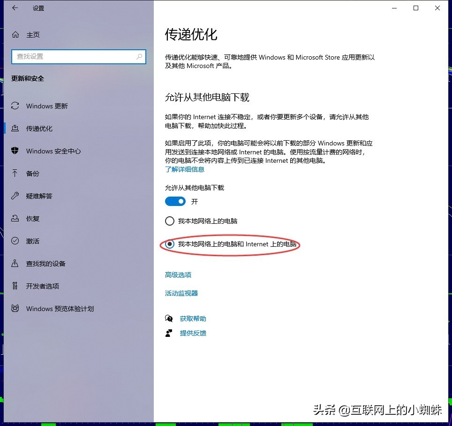This screenshot has width=452, height=426.
Task: Select Windows 更新 in the sidebar
Action: [45, 106]
